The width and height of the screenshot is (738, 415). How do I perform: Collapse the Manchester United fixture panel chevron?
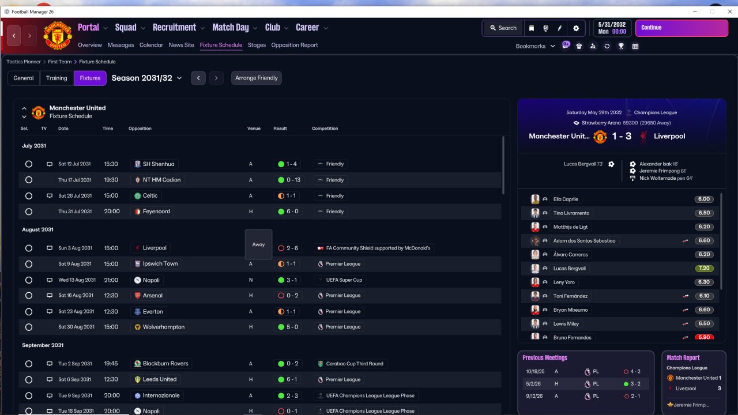(x=24, y=108)
